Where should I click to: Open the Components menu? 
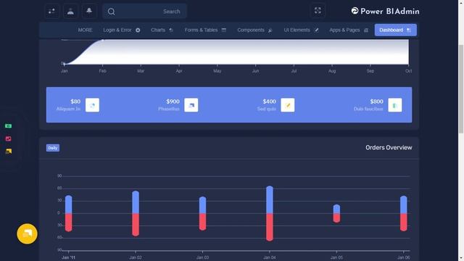(254, 30)
